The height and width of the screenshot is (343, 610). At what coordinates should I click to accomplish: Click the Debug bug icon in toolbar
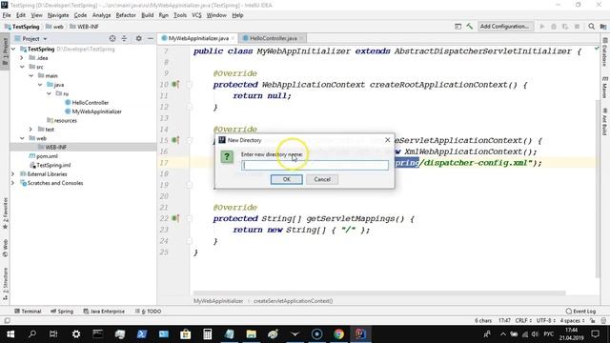[554, 27]
